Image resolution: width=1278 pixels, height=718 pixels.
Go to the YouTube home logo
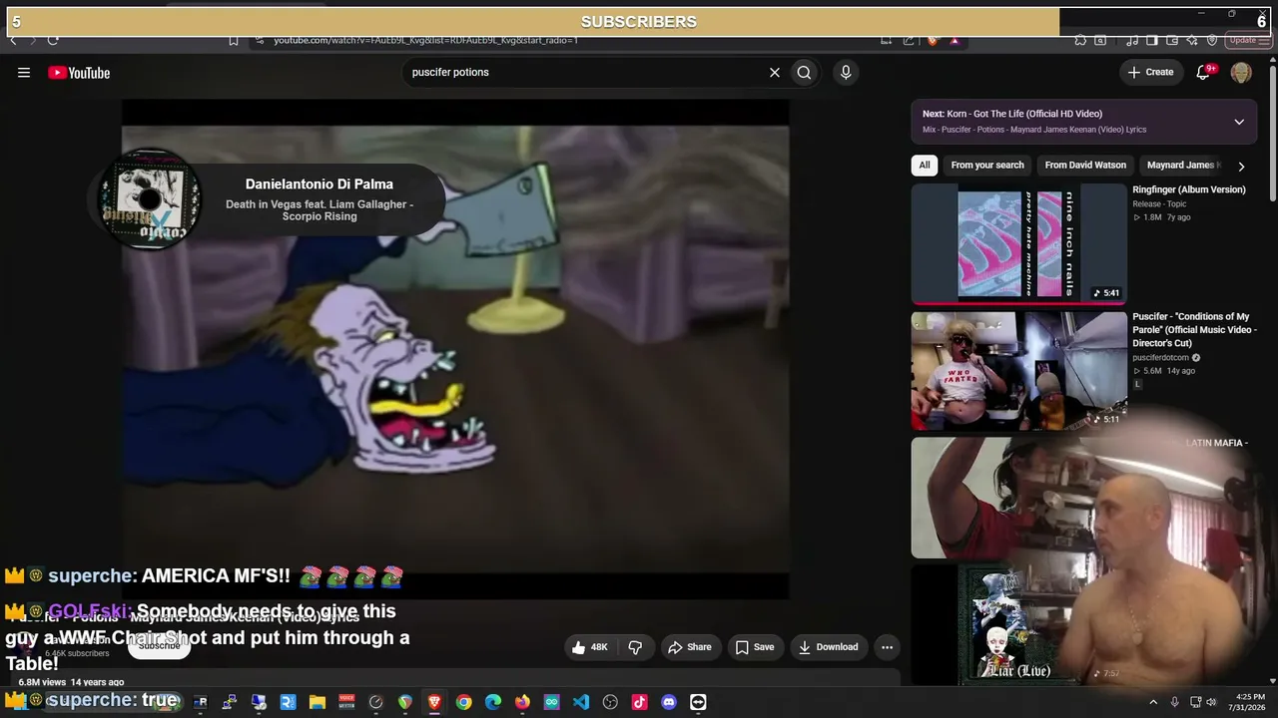pyautogui.click(x=79, y=73)
